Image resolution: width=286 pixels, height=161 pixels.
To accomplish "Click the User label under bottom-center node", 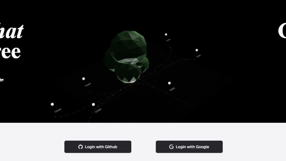I will pyautogui.click(x=98, y=110).
